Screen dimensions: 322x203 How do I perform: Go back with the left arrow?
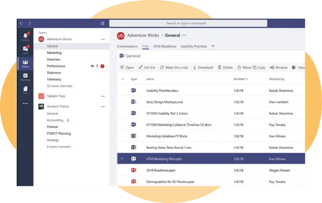(x=21, y=23)
